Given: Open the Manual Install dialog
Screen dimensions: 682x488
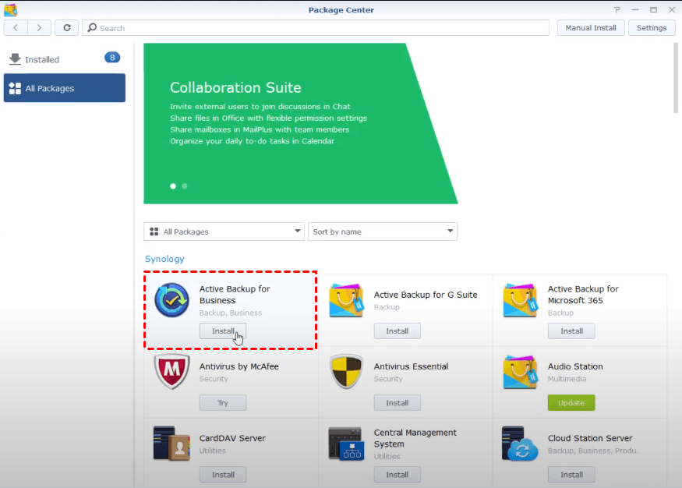Looking at the screenshot, I should 590,28.
